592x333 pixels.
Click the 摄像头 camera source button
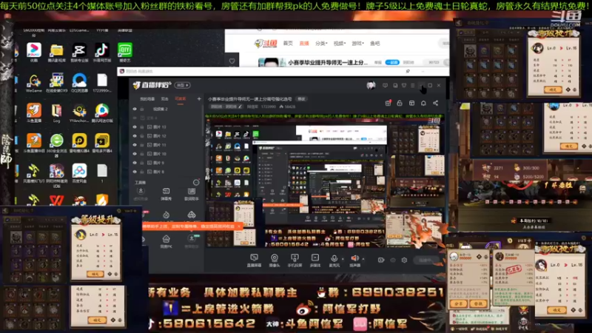tap(274, 260)
